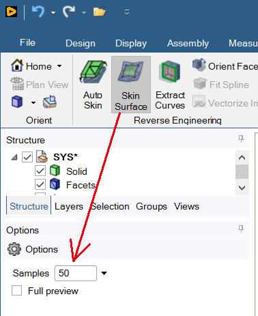Select the blue cube view orientation icon

point(17,102)
